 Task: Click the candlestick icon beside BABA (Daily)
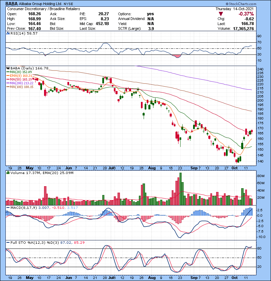coord(8,68)
